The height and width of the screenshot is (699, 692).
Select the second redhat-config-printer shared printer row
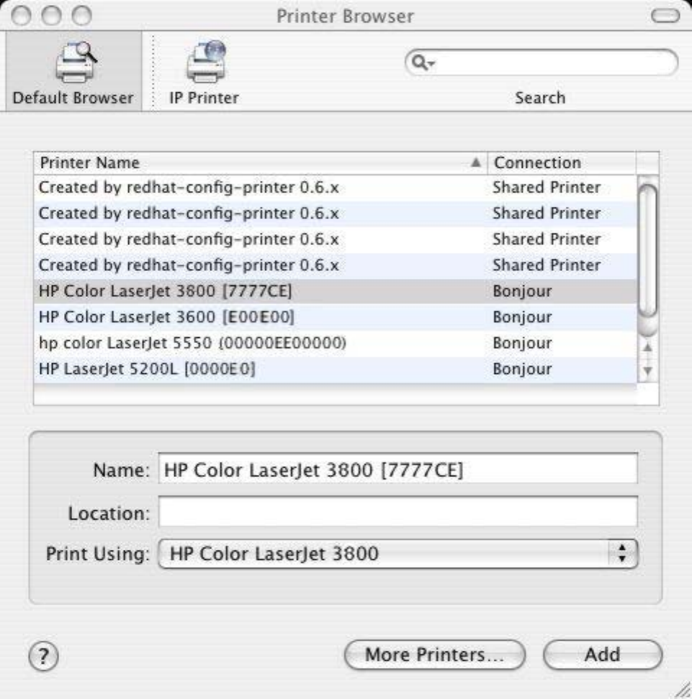tap(335, 213)
